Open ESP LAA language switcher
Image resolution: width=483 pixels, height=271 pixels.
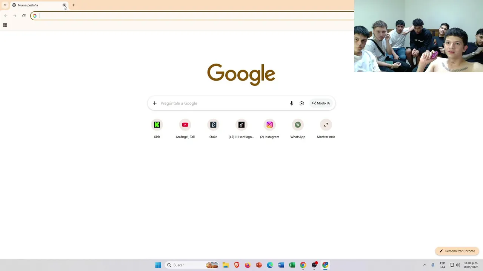point(442,265)
